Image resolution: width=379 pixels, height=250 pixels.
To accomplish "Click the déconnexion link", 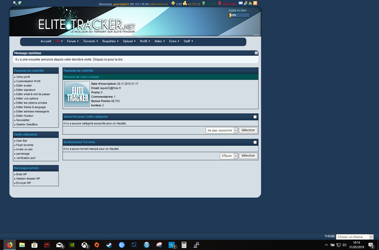I will pyautogui.click(x=159, y=4).
